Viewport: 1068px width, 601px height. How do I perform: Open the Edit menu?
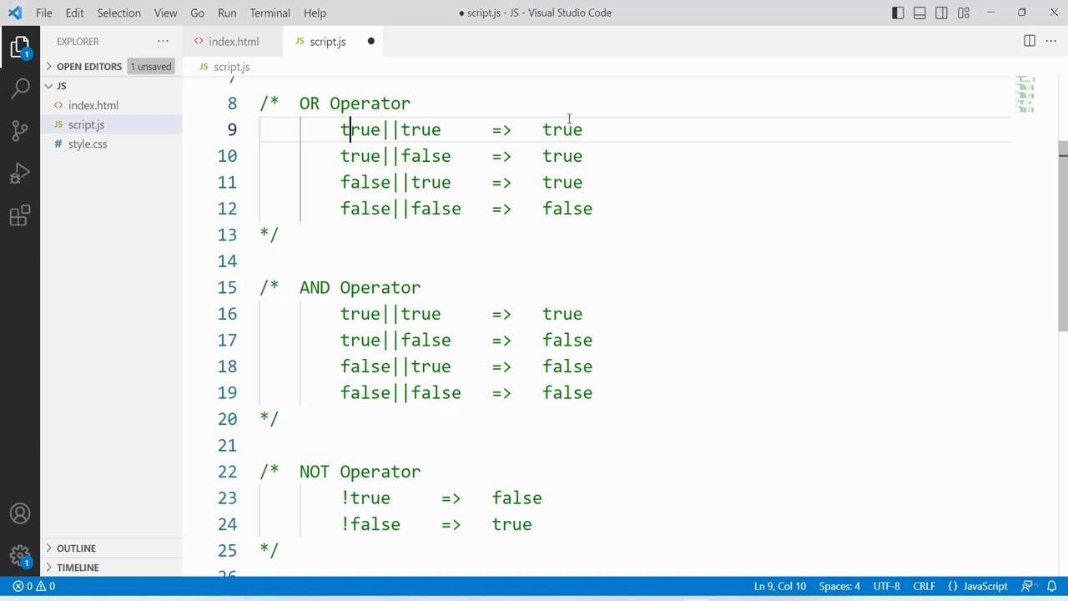coord(74,13)
